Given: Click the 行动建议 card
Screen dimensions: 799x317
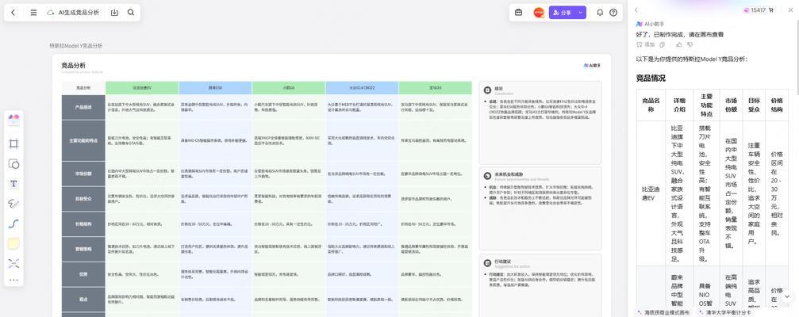Looking at the screenshot, I should (540, 285).
